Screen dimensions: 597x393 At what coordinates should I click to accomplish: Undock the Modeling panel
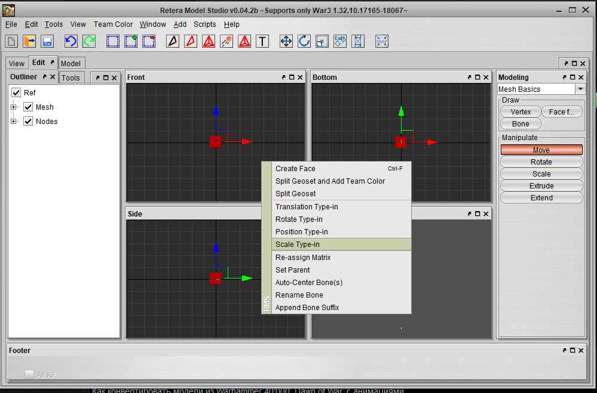pos(564,77)
